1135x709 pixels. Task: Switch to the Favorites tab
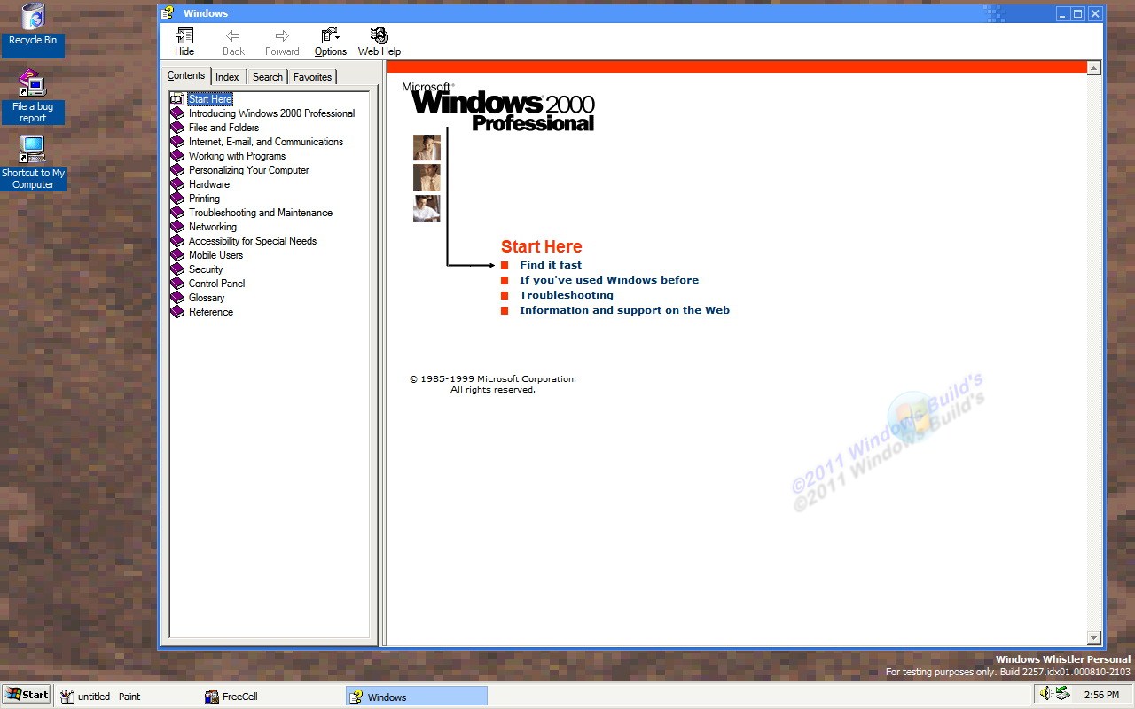(x=312, y=77)
